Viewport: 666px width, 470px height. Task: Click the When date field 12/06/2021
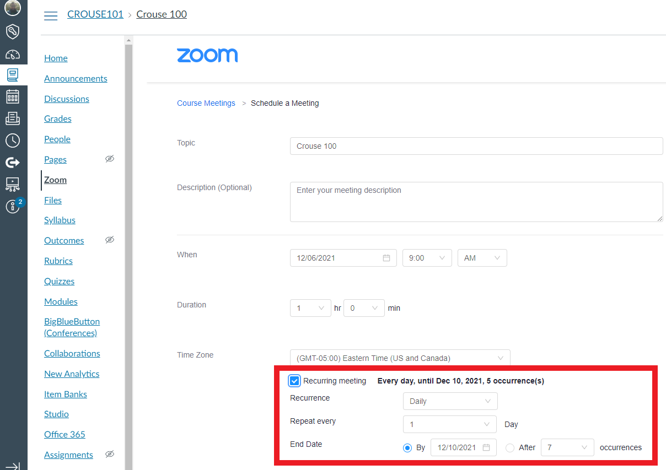click(x=343, y=258)
